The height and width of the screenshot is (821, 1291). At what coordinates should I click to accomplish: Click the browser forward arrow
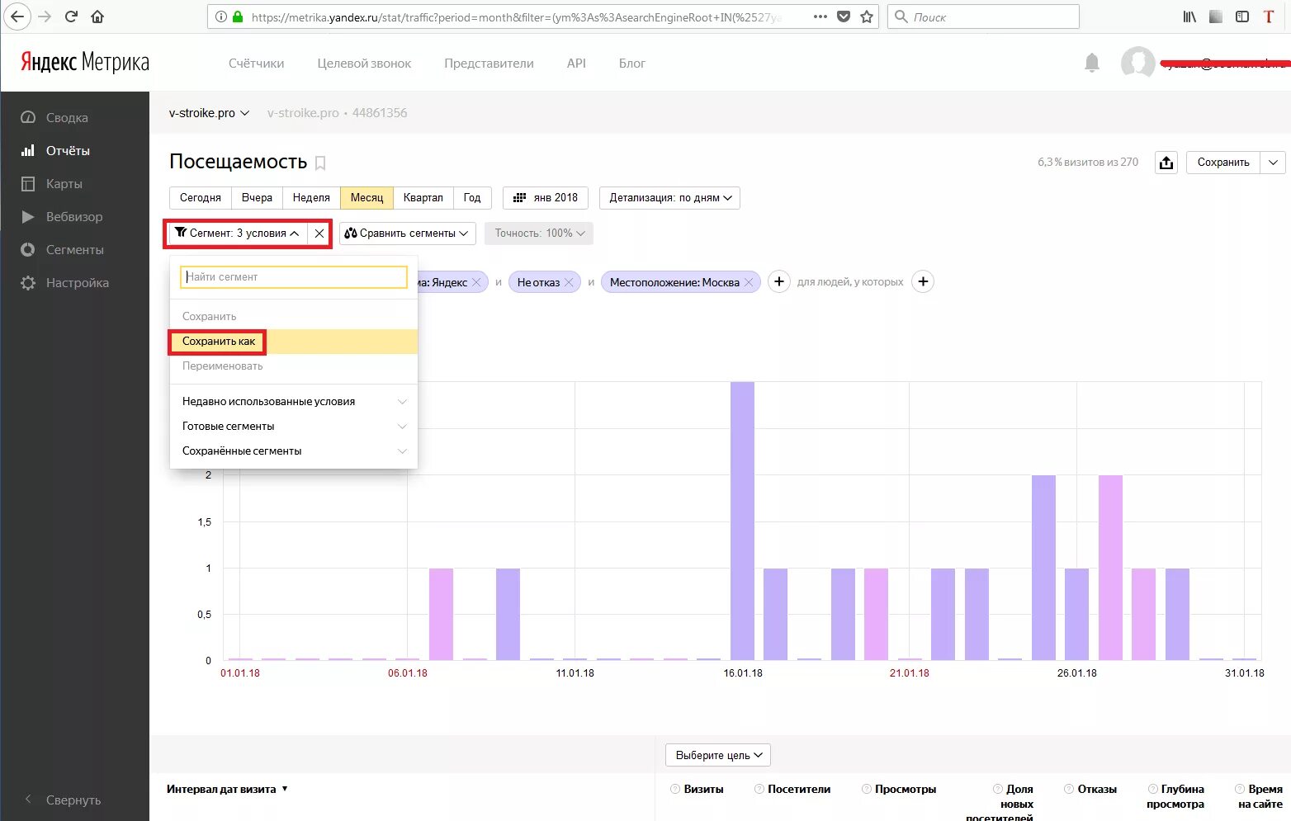pyautogui.click(x=45, y=17)
